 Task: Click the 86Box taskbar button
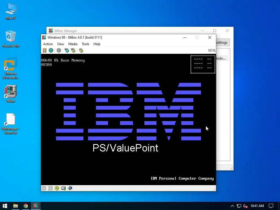pos(36,206)
